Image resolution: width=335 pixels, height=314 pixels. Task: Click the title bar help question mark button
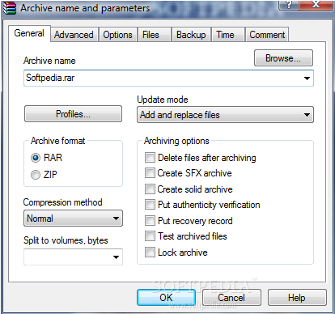pos(288,5)
